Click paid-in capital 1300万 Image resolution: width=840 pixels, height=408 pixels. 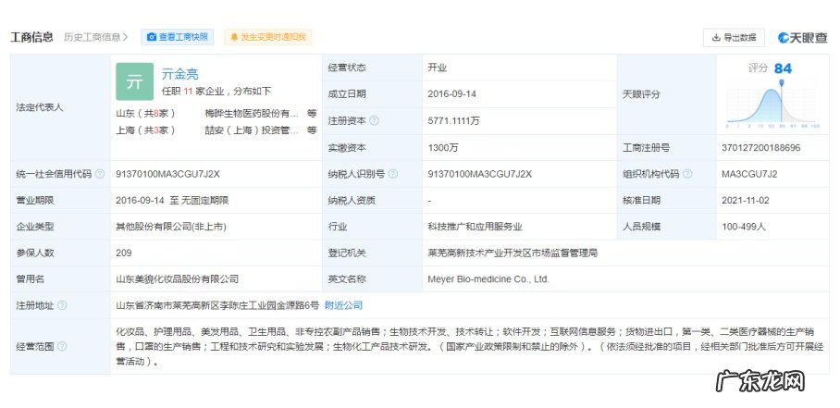click(x=443, y=148)
